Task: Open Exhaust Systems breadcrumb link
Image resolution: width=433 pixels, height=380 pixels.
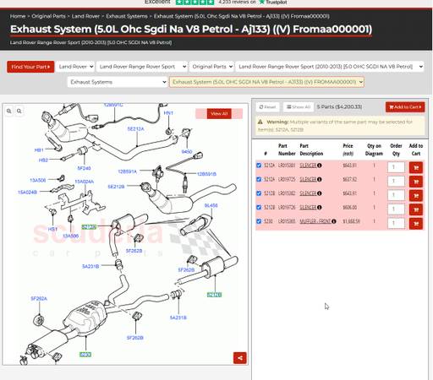Action: coord(127,16)
